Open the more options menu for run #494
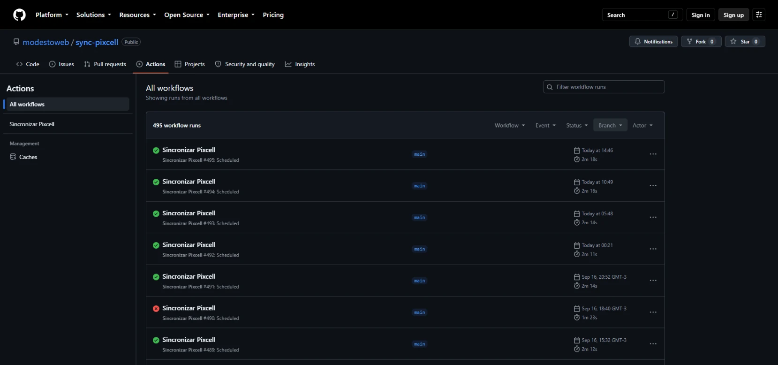The height and width of the screenshot is (365, 778). click(653, 186)
